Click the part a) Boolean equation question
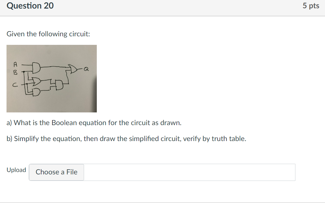Screen dimensions: 325x203 point(94,123)
